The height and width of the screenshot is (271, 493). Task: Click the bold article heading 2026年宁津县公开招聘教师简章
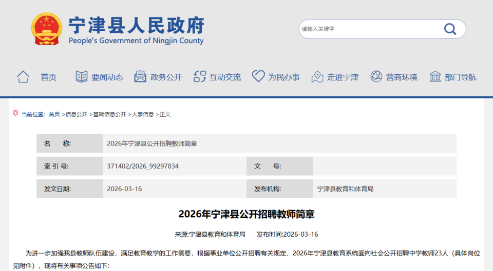click(x=246, y=214)
